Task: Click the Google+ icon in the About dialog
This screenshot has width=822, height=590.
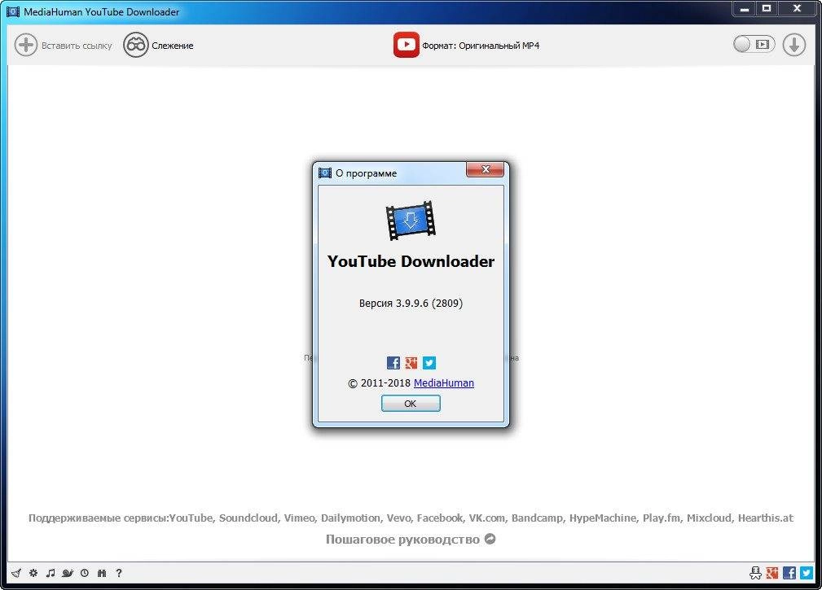Action: (x=411, y=363)
